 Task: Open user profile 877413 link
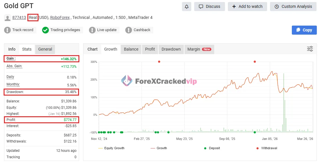click(19, 17)
